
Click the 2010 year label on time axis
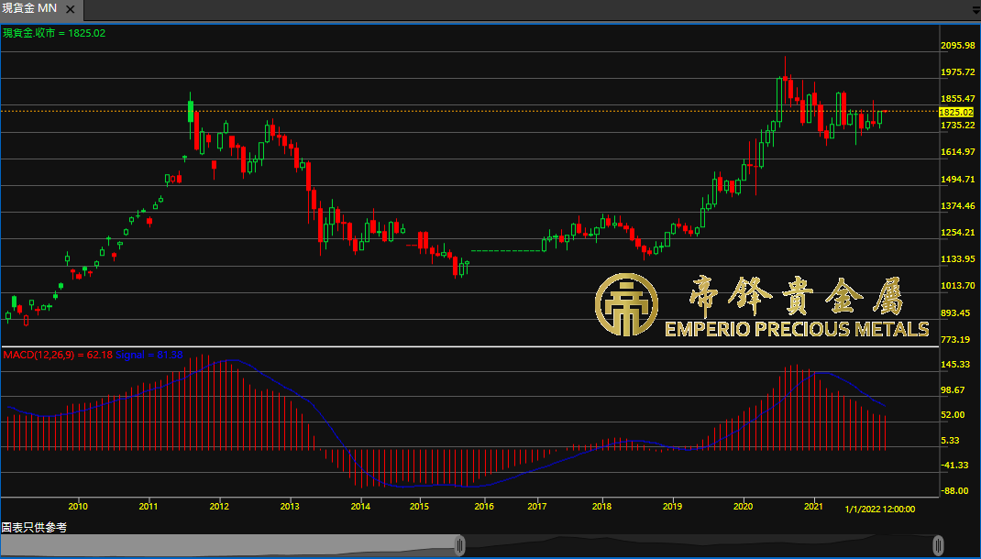click(78, 507)
